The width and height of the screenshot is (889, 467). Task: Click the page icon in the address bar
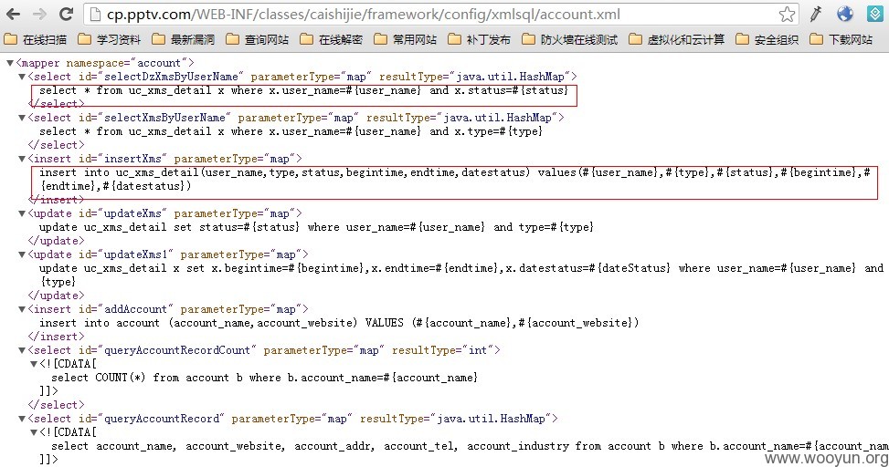(95, 15)
